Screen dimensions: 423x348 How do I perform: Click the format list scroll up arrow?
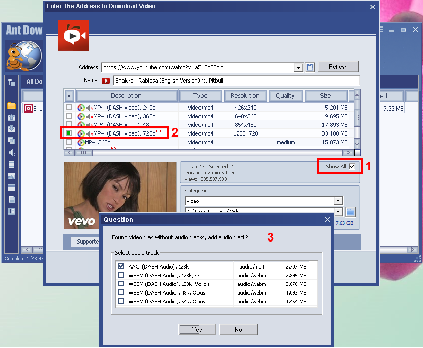(357, 95)
